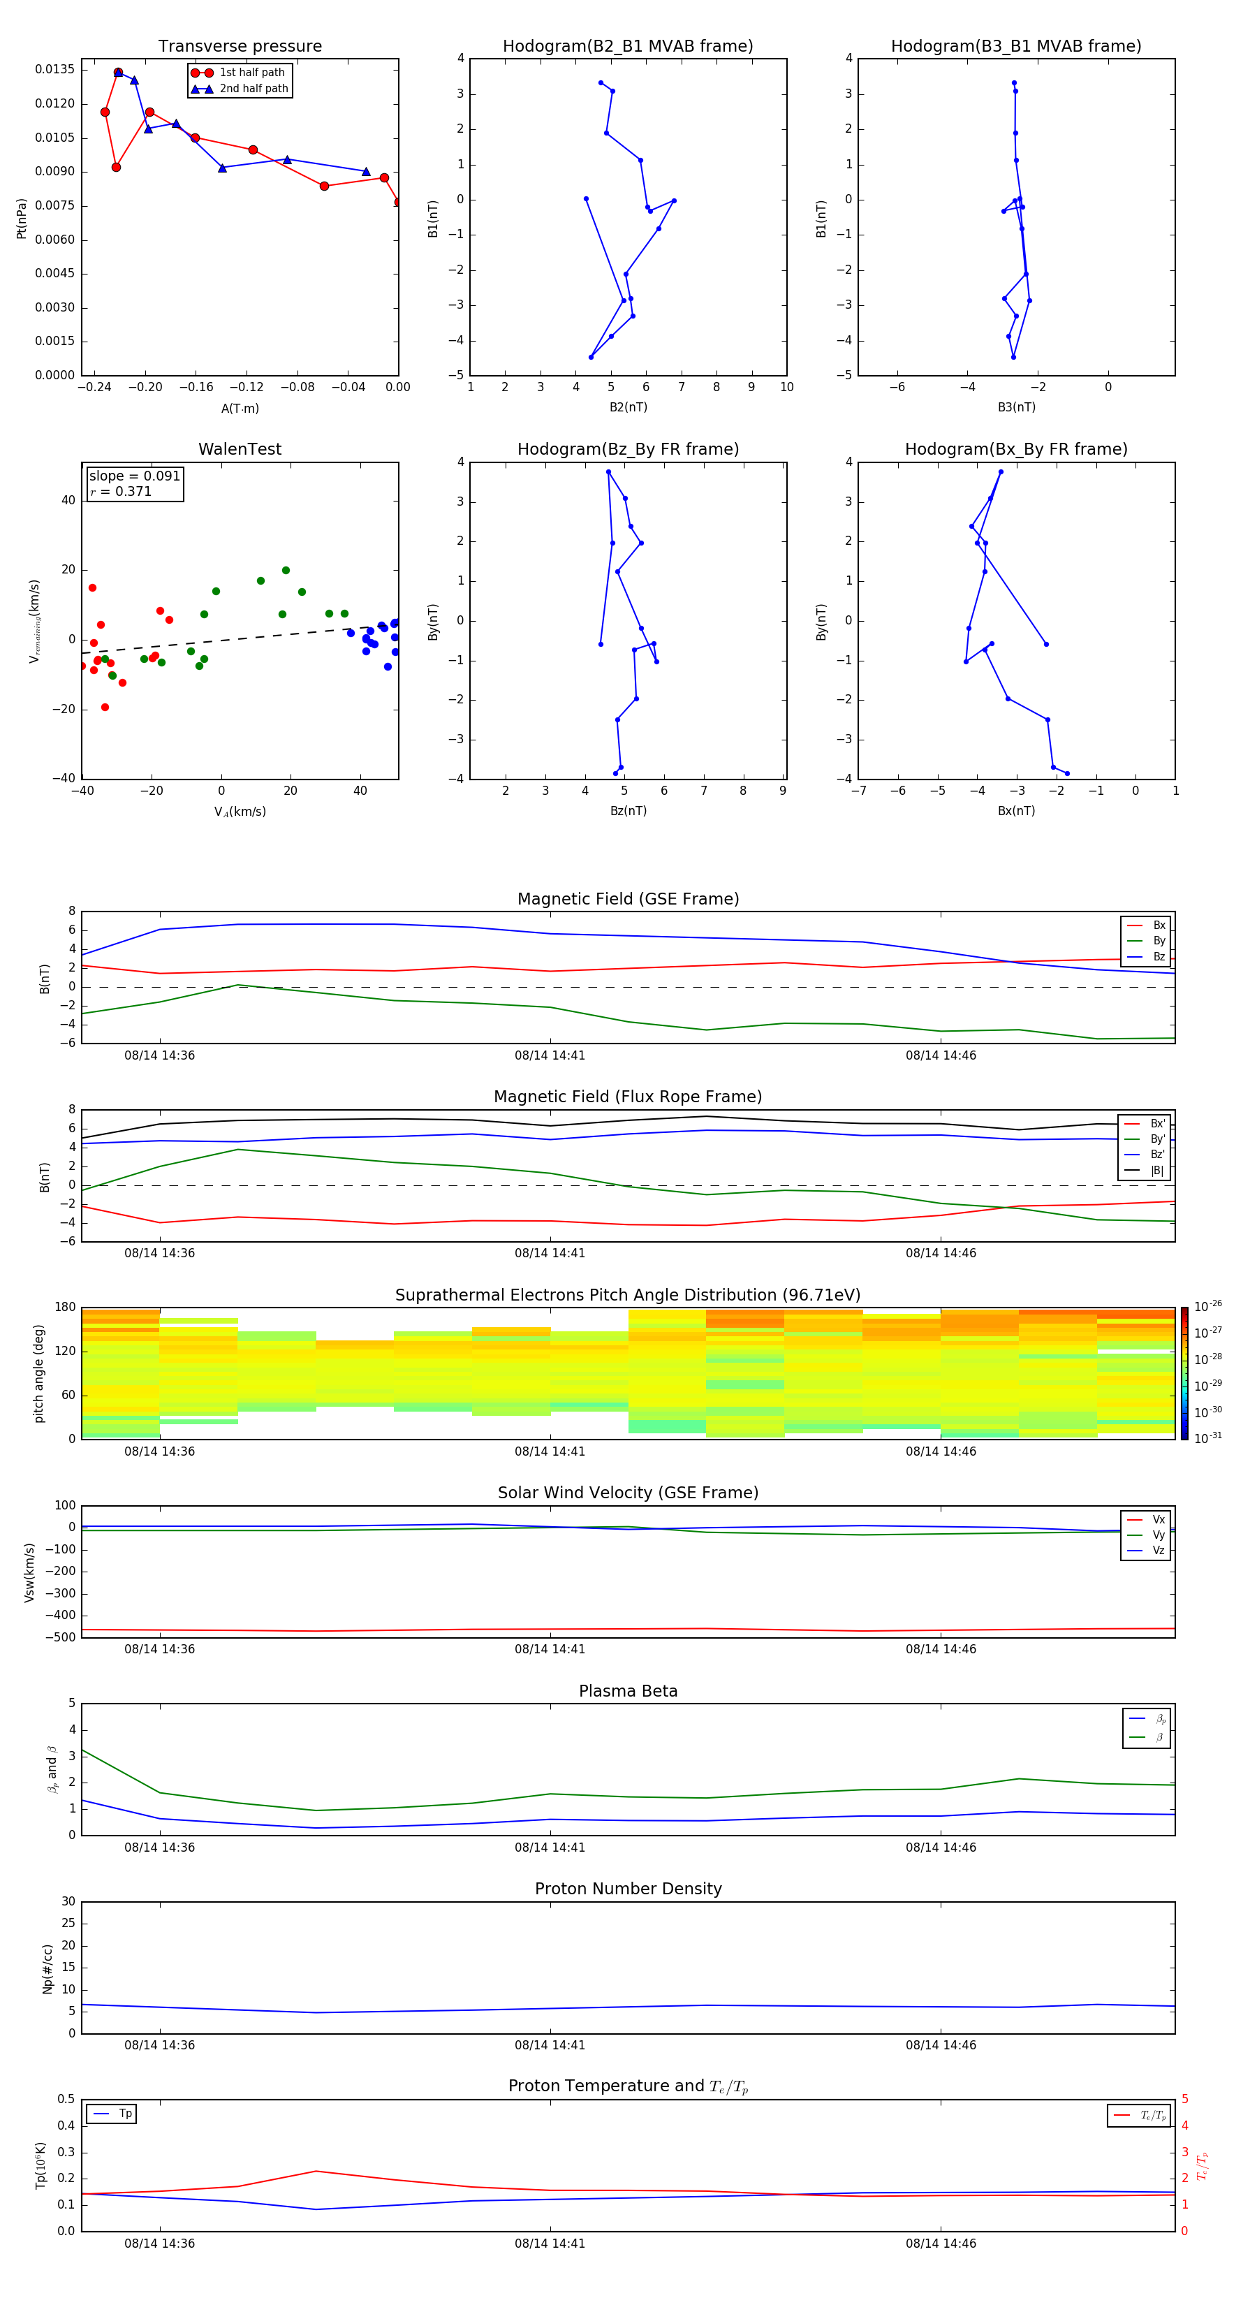Click the 'Hodogram(Bz_By FR frame)' title

[628, 449]
